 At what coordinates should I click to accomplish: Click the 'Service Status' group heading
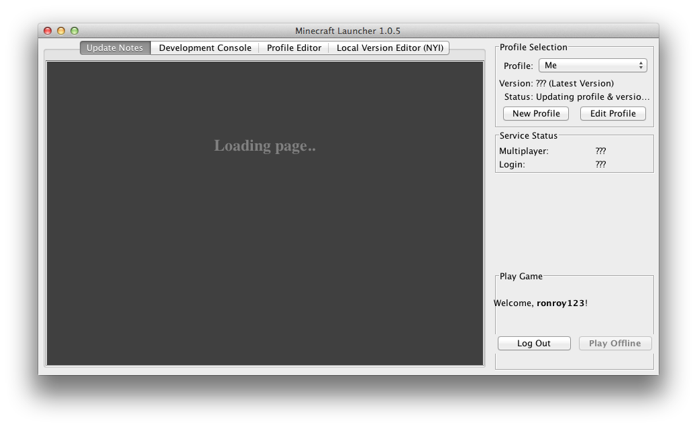pyautogui.click(x=528, y=136)
